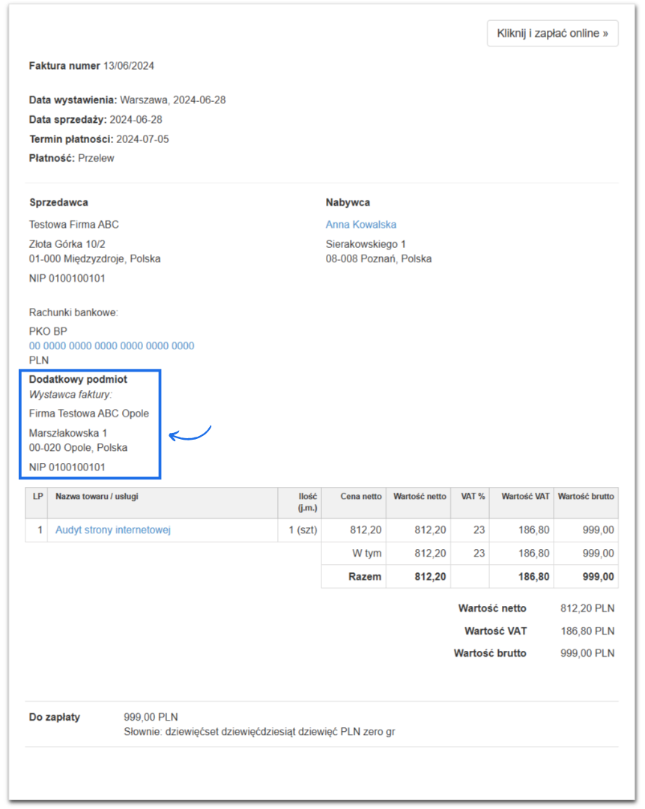The width and height of the screenshot is (645, 809).
Task: Click '01-000 Międzyzdroje, Polska' address line
Action: pyautogui.click(x=94, y=258)
